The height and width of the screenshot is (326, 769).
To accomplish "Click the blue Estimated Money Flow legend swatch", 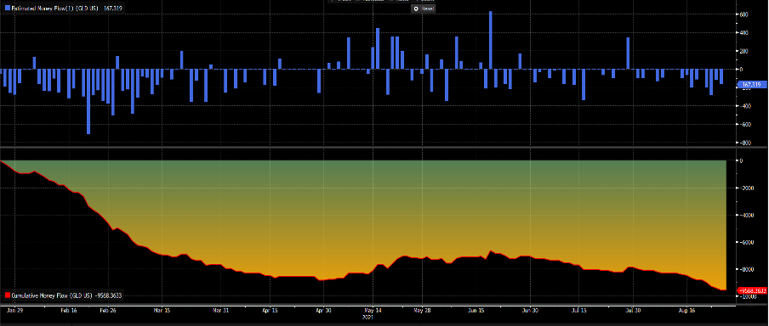I will (7, 8).
